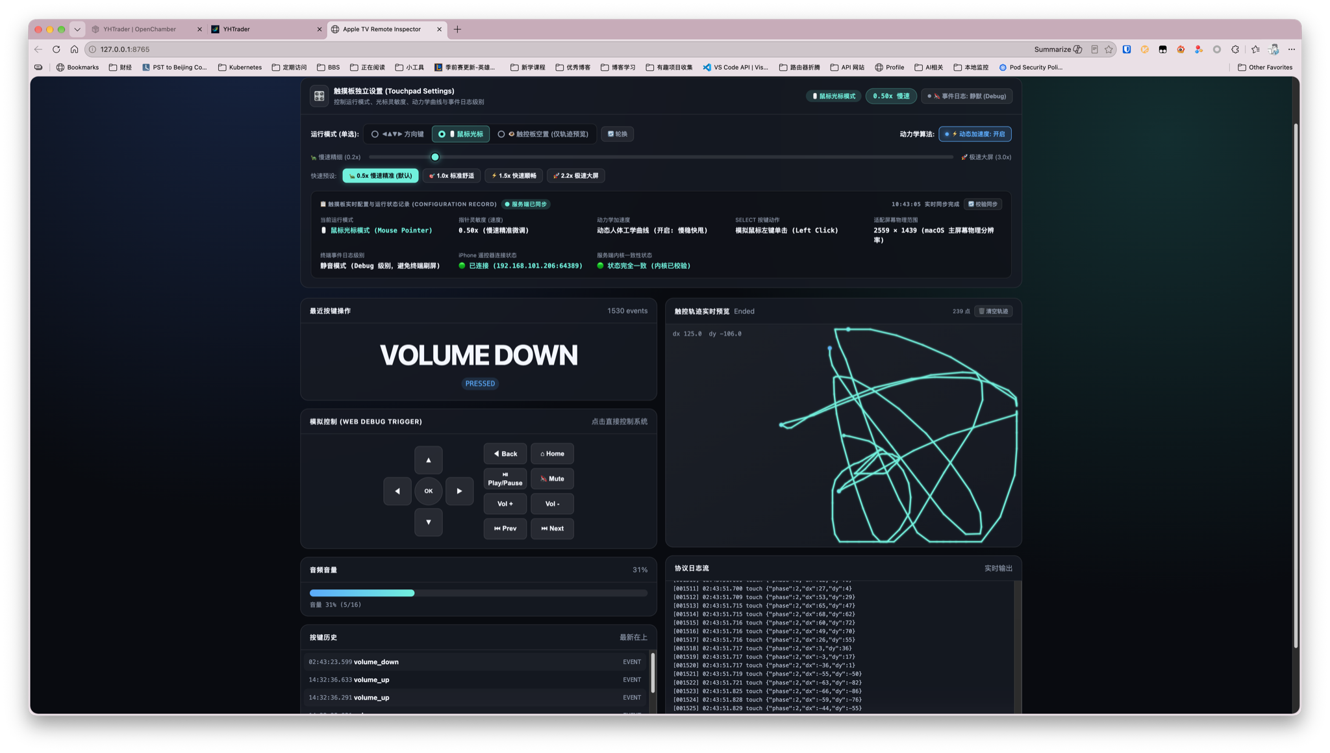Click the 校验同步 button
The height and width of the screenshot is (753, 1330).
coord(983,204)
